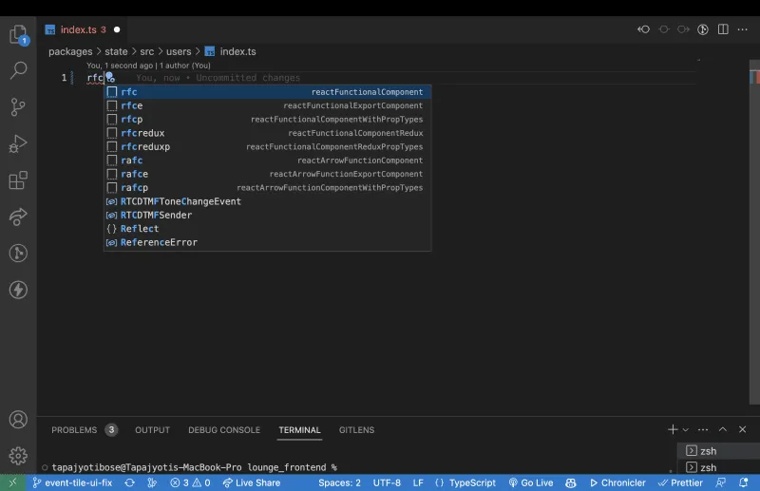Open the new terminal launch profile dropdown
The width and height of the screenshot is (760, 491).
coord(685,429)
